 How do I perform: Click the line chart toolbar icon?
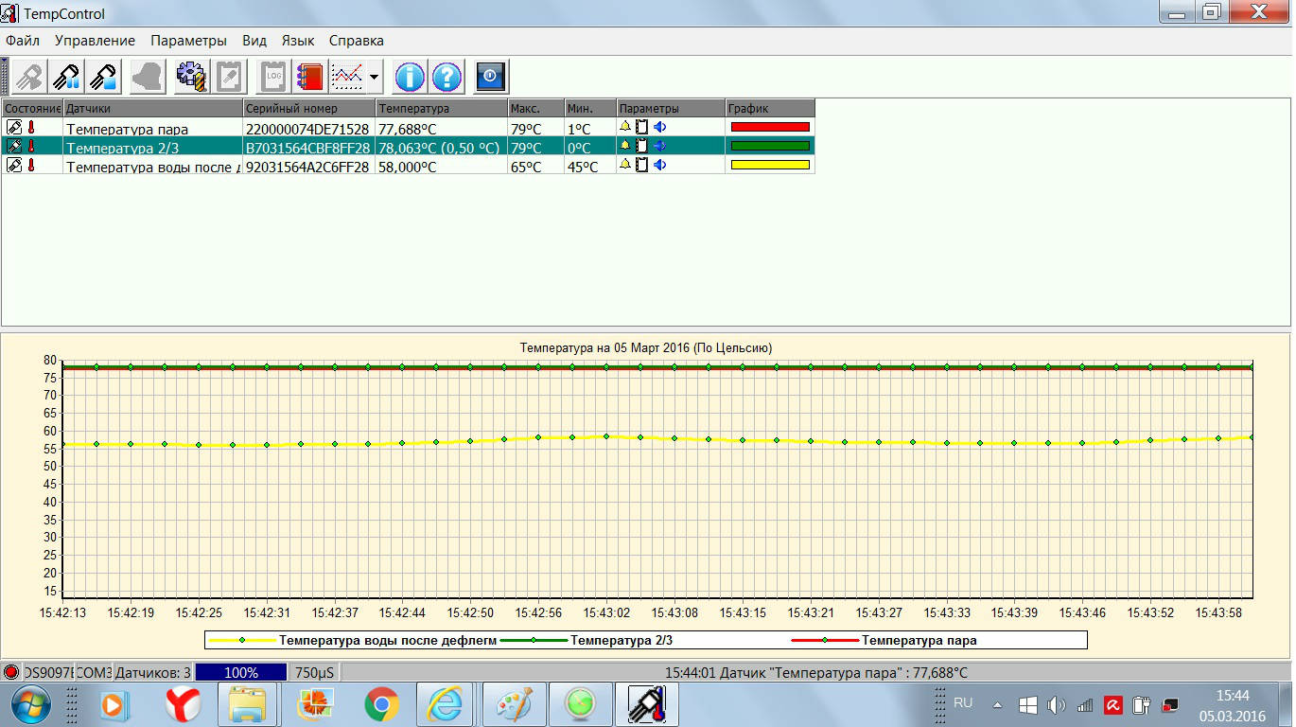click(x=347, y=77)
